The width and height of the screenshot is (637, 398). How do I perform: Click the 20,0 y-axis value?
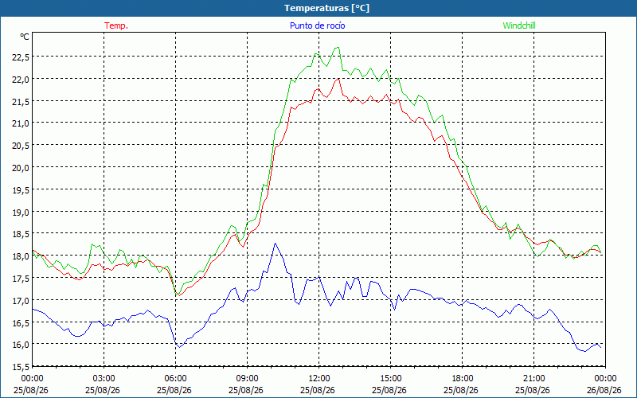point(21,168)
